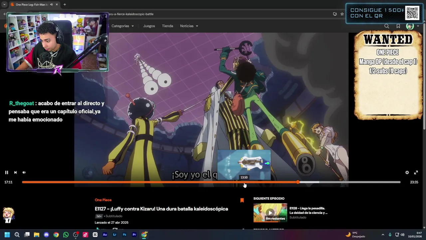Open the network tray icon
426x240 pixels.
(397, 235)
